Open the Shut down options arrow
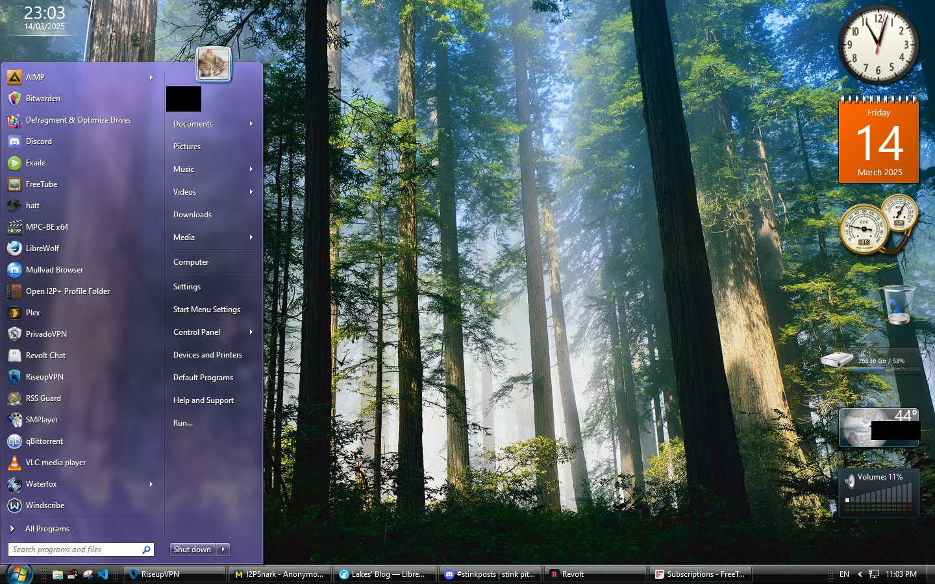Viewport: 935px width, 584px height. pyautogui.click(x=223, y=550)
